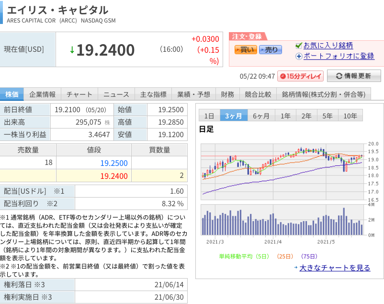This screenshot has height=304, width=384.
Task: Click the (75日) moving average legend
Action: click(x=309, y=257)
